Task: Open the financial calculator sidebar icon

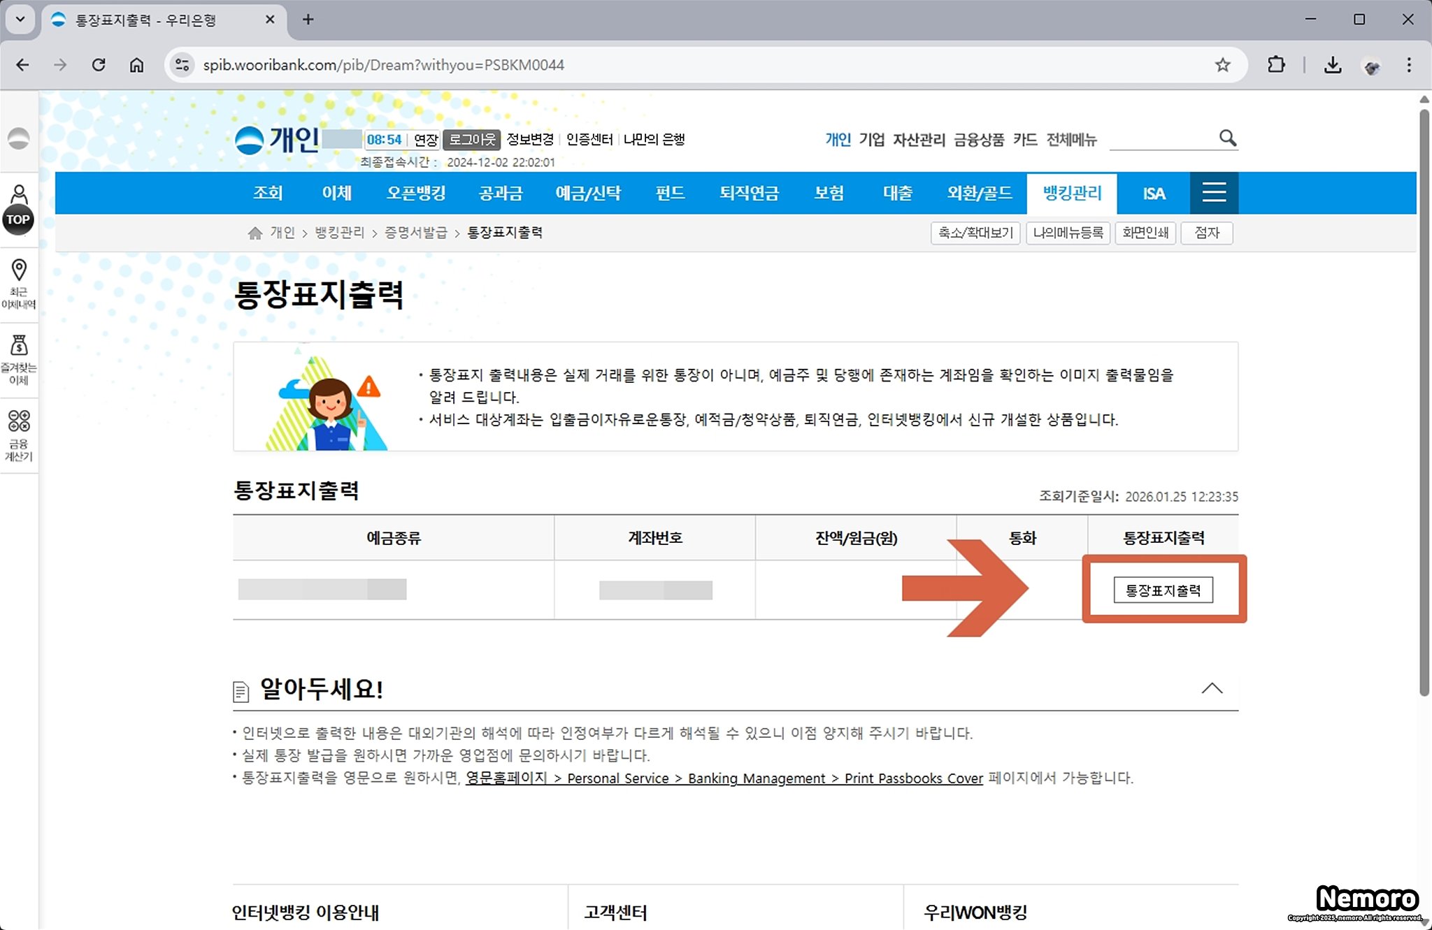Action: (19, 435)
